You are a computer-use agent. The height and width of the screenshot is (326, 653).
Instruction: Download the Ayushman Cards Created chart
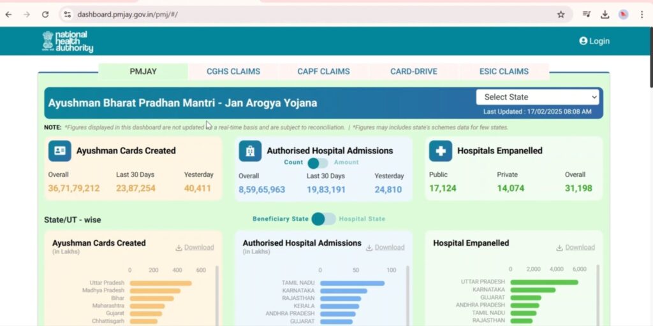[195, 248]
